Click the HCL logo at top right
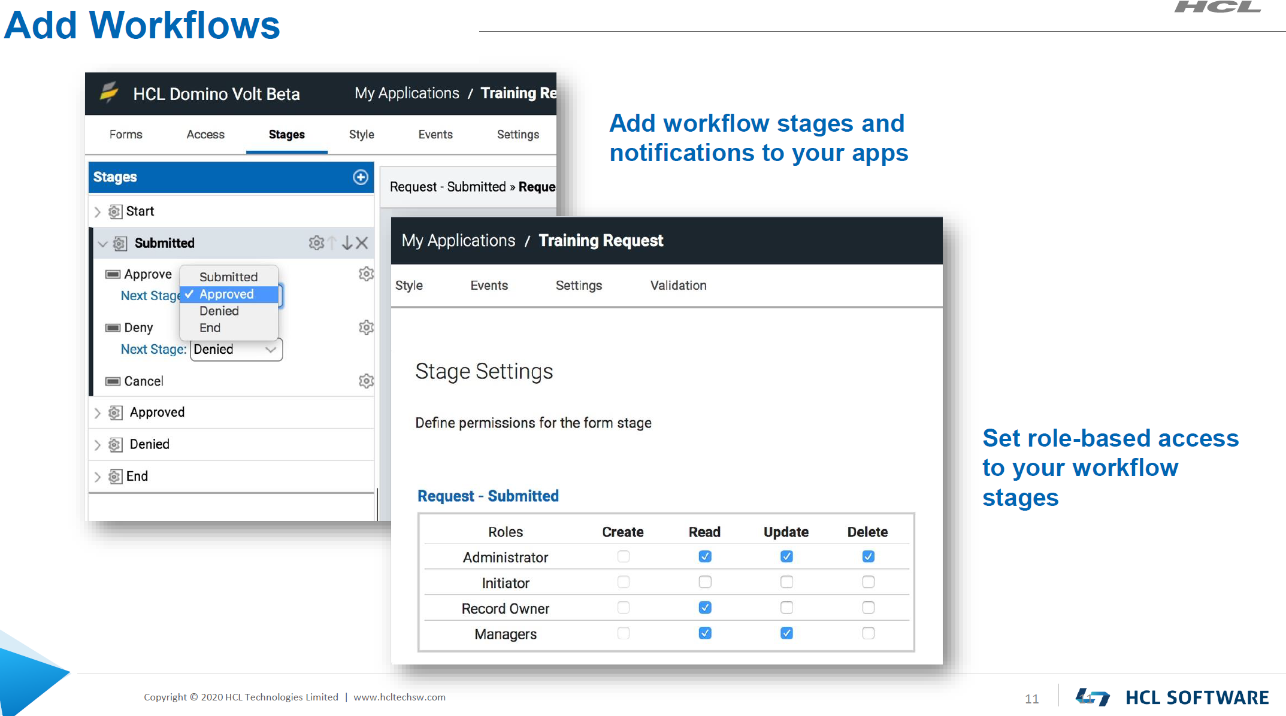The image size is (1286, 716). point(1217,7)
